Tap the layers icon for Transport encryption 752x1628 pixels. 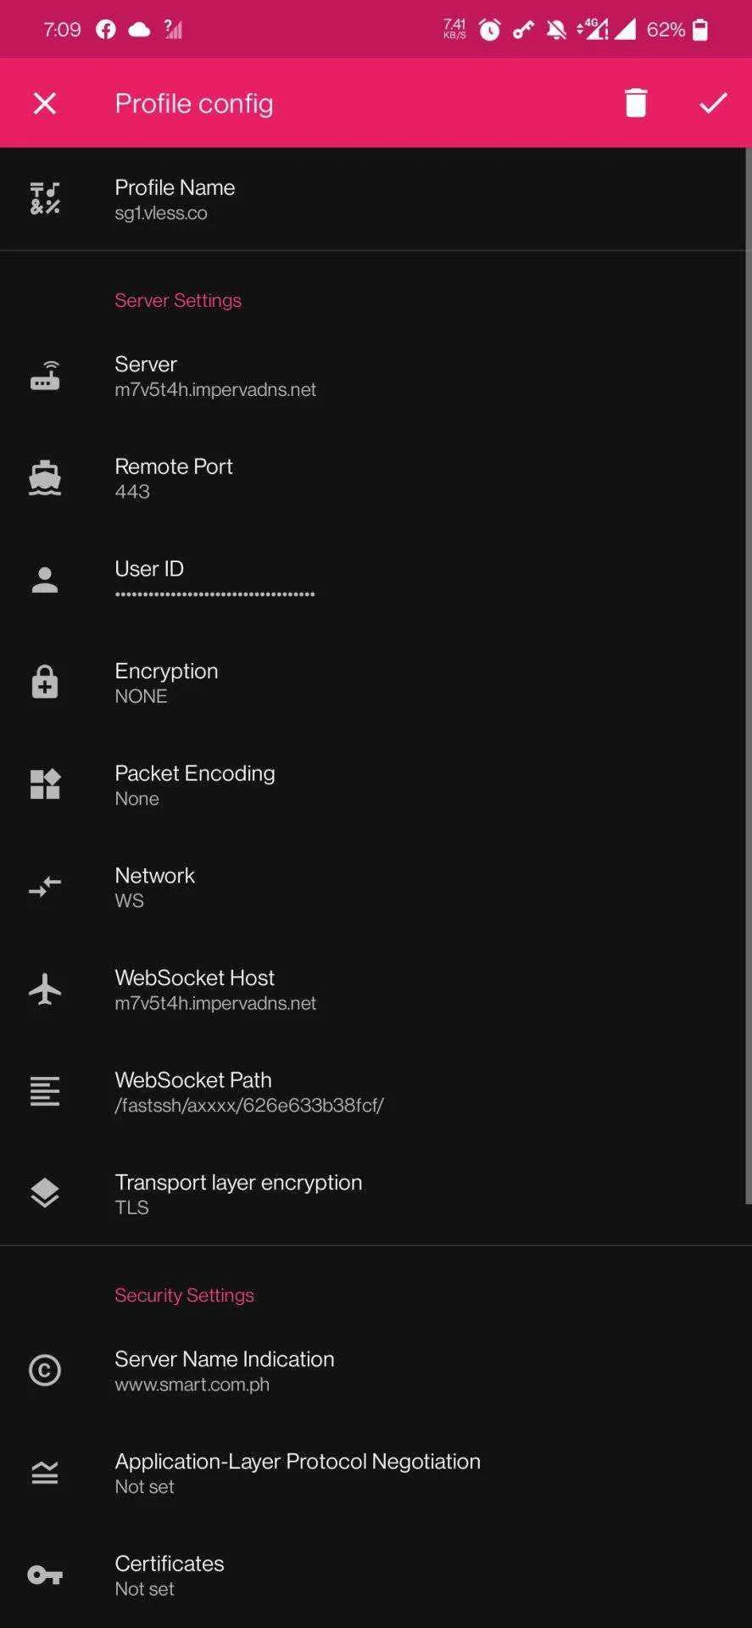[45, 1193]
